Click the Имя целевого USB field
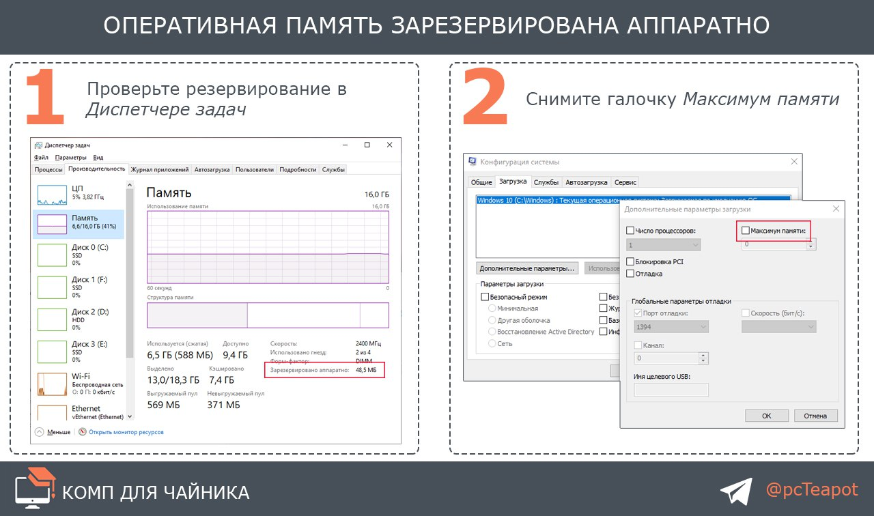Viewport: 874px width, 516px height. (x=671, y=390)
